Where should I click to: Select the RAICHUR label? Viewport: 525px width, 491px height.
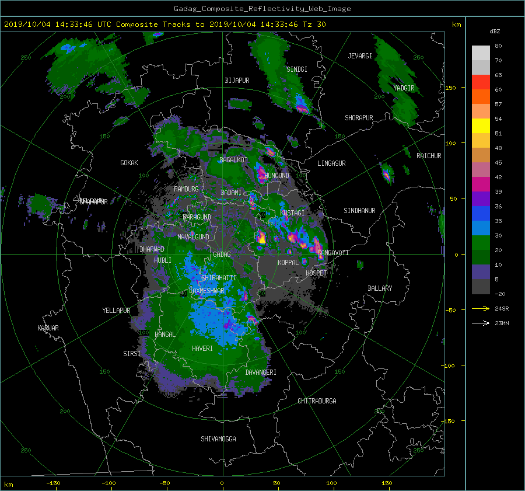[x=429, y=156]
